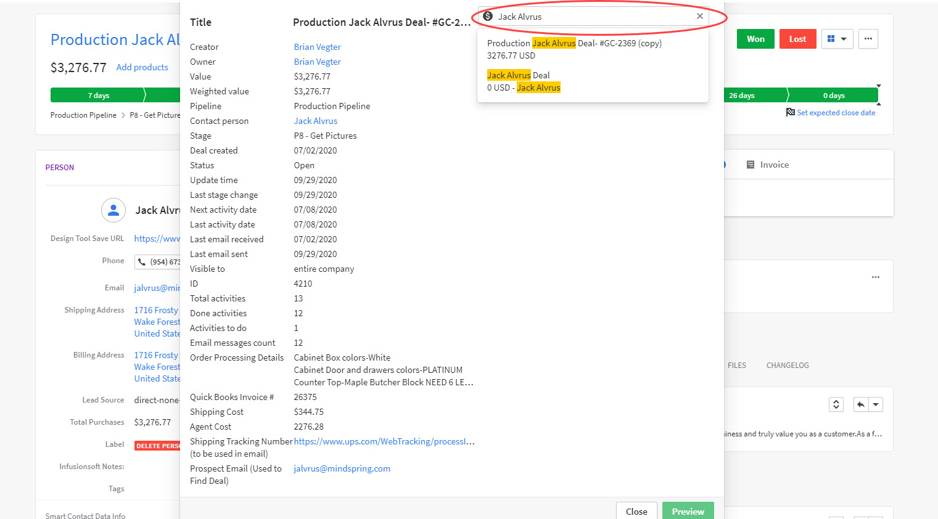Select the 26 days pipeline stage segment

coord(754,96)
